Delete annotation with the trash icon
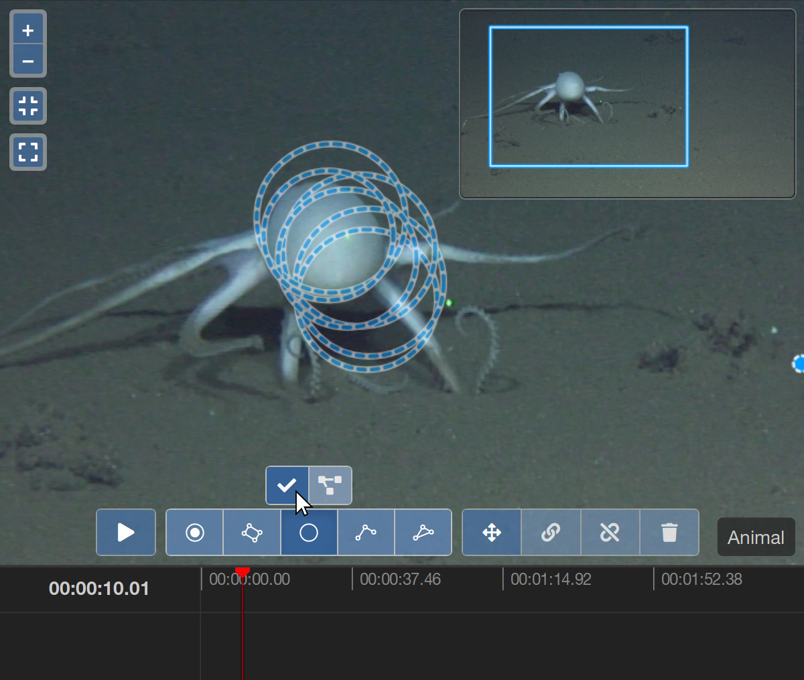 (x=669, y=533)
